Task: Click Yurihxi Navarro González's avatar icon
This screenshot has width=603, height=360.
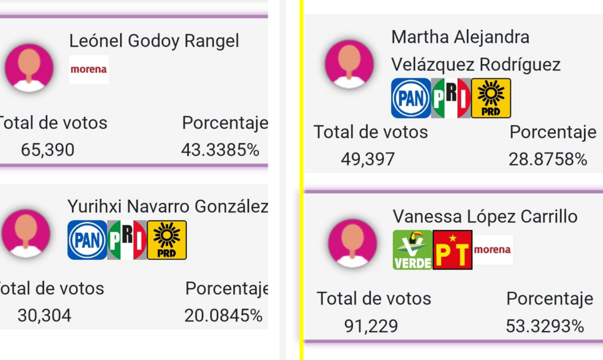Action: point(26,233)
